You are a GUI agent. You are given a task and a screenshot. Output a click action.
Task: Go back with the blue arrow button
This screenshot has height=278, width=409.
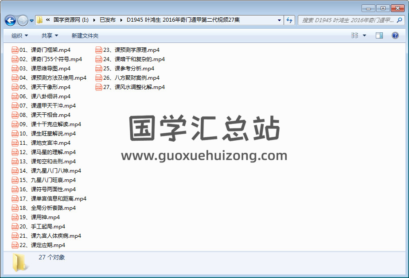[11, 20]
